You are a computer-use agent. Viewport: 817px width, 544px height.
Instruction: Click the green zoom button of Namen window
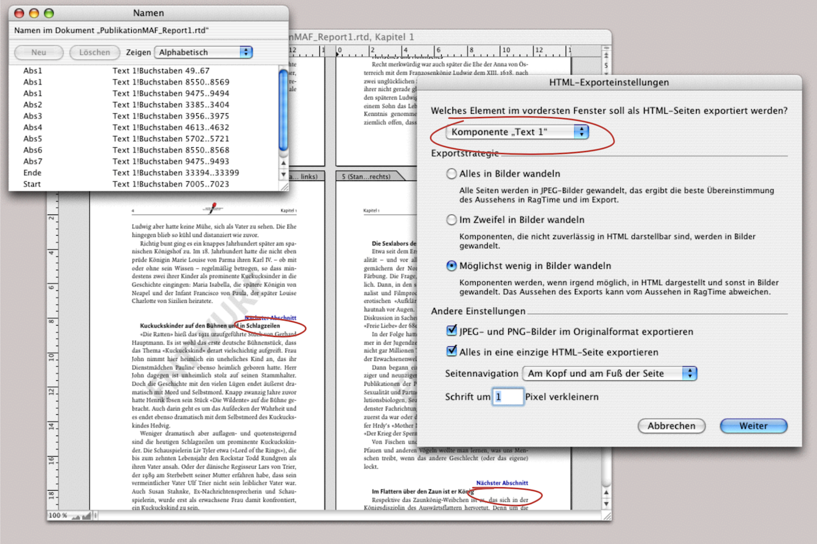point(49,13)
